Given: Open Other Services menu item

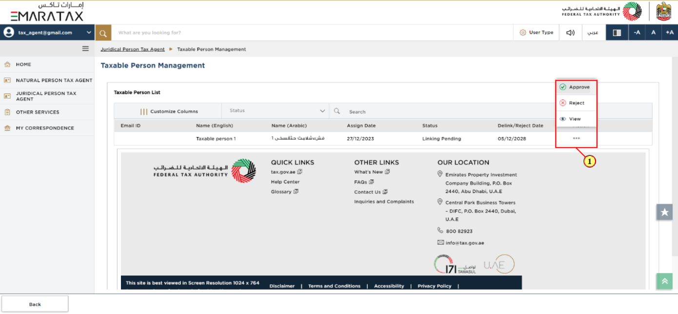Looking at the screenshot, I should point(47,112).
